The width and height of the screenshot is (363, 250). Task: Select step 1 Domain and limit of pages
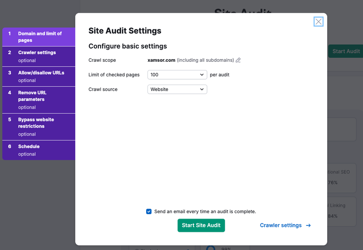tap(39, 37)
